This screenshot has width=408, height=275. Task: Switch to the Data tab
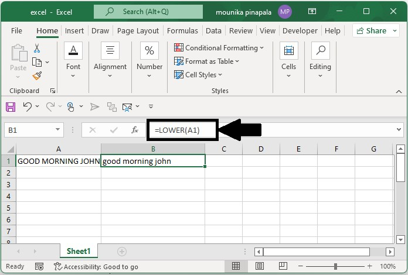point(213,30)
